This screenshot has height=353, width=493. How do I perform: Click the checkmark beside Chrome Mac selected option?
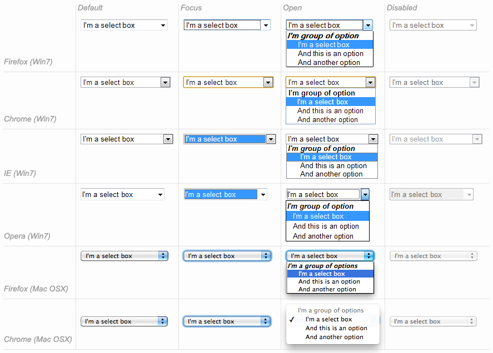(x=291, y=319)
